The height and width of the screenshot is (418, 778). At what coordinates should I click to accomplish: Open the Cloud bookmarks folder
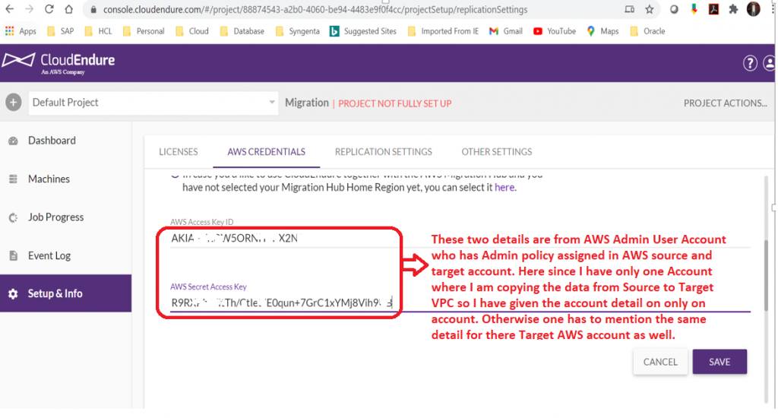coord(192,31)
